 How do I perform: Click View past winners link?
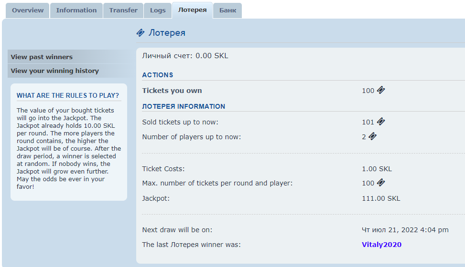pos(42,57)
